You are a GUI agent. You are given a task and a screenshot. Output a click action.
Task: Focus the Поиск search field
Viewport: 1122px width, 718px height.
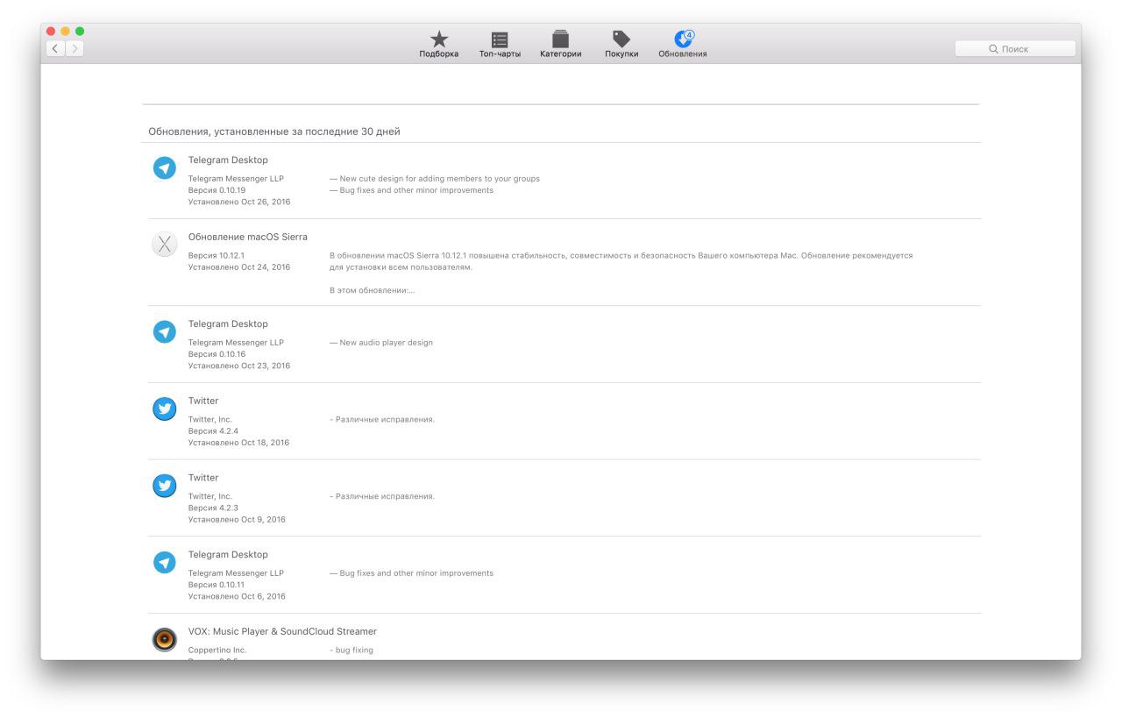[x=1015, y=49]
